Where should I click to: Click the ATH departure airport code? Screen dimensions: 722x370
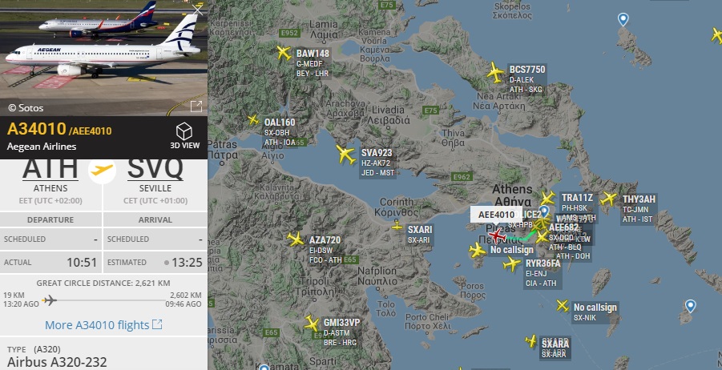(50, 168)
